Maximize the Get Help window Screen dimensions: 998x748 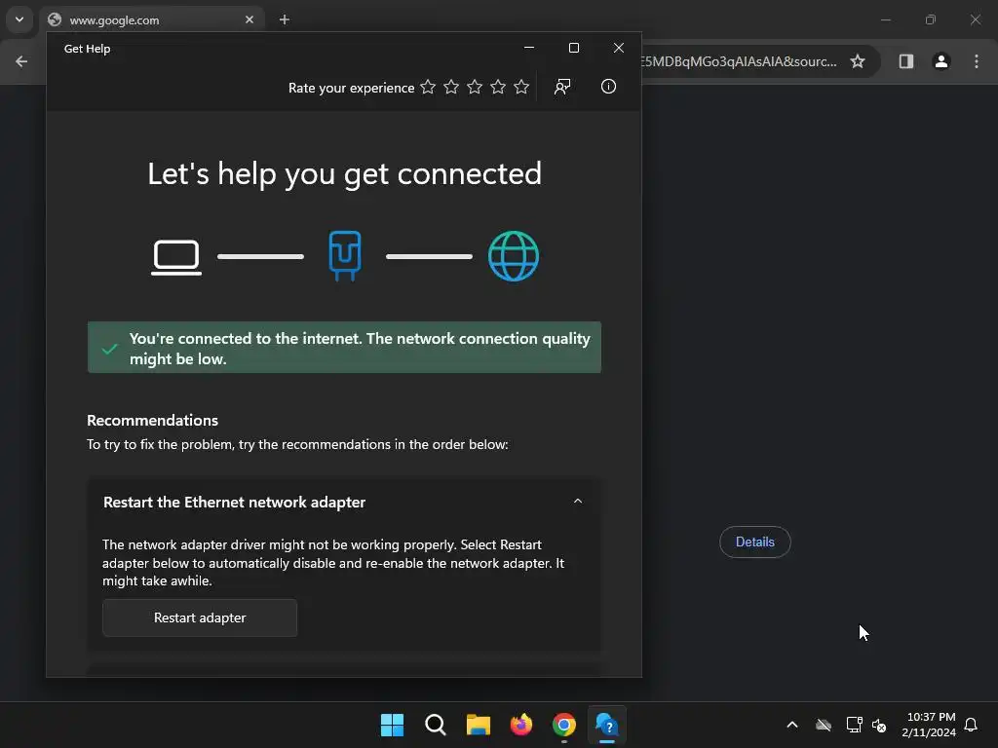coord(573,48)
